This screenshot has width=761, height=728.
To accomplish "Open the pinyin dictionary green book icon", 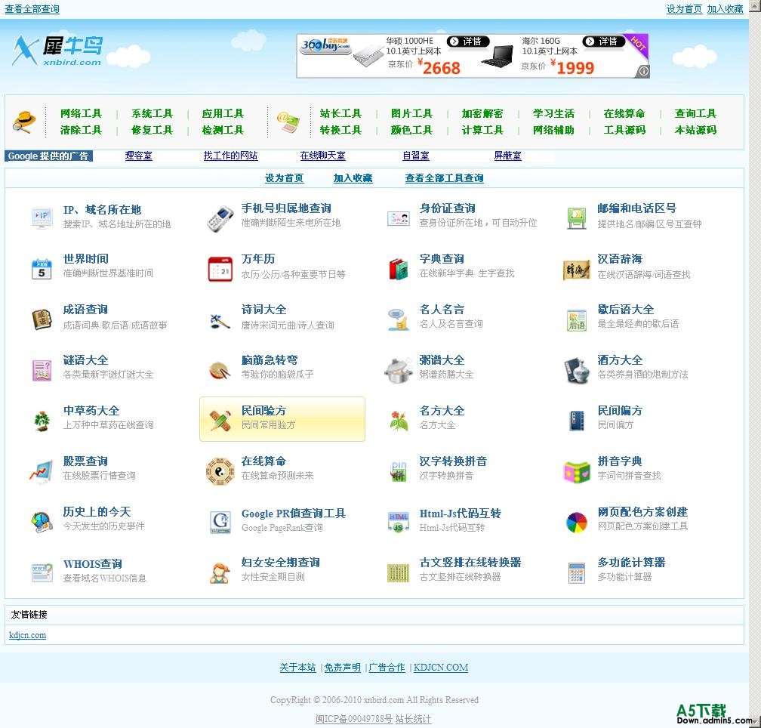I will 577,472.
